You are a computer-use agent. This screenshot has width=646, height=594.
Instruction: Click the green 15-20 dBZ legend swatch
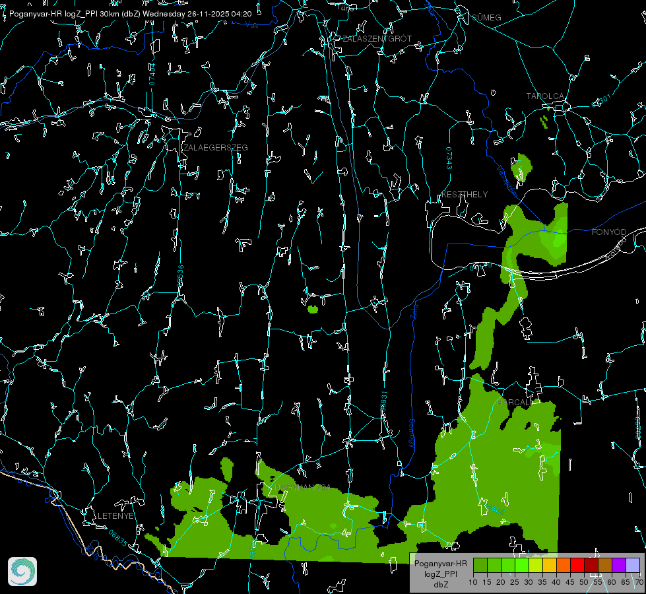click(x=494, y=566)
